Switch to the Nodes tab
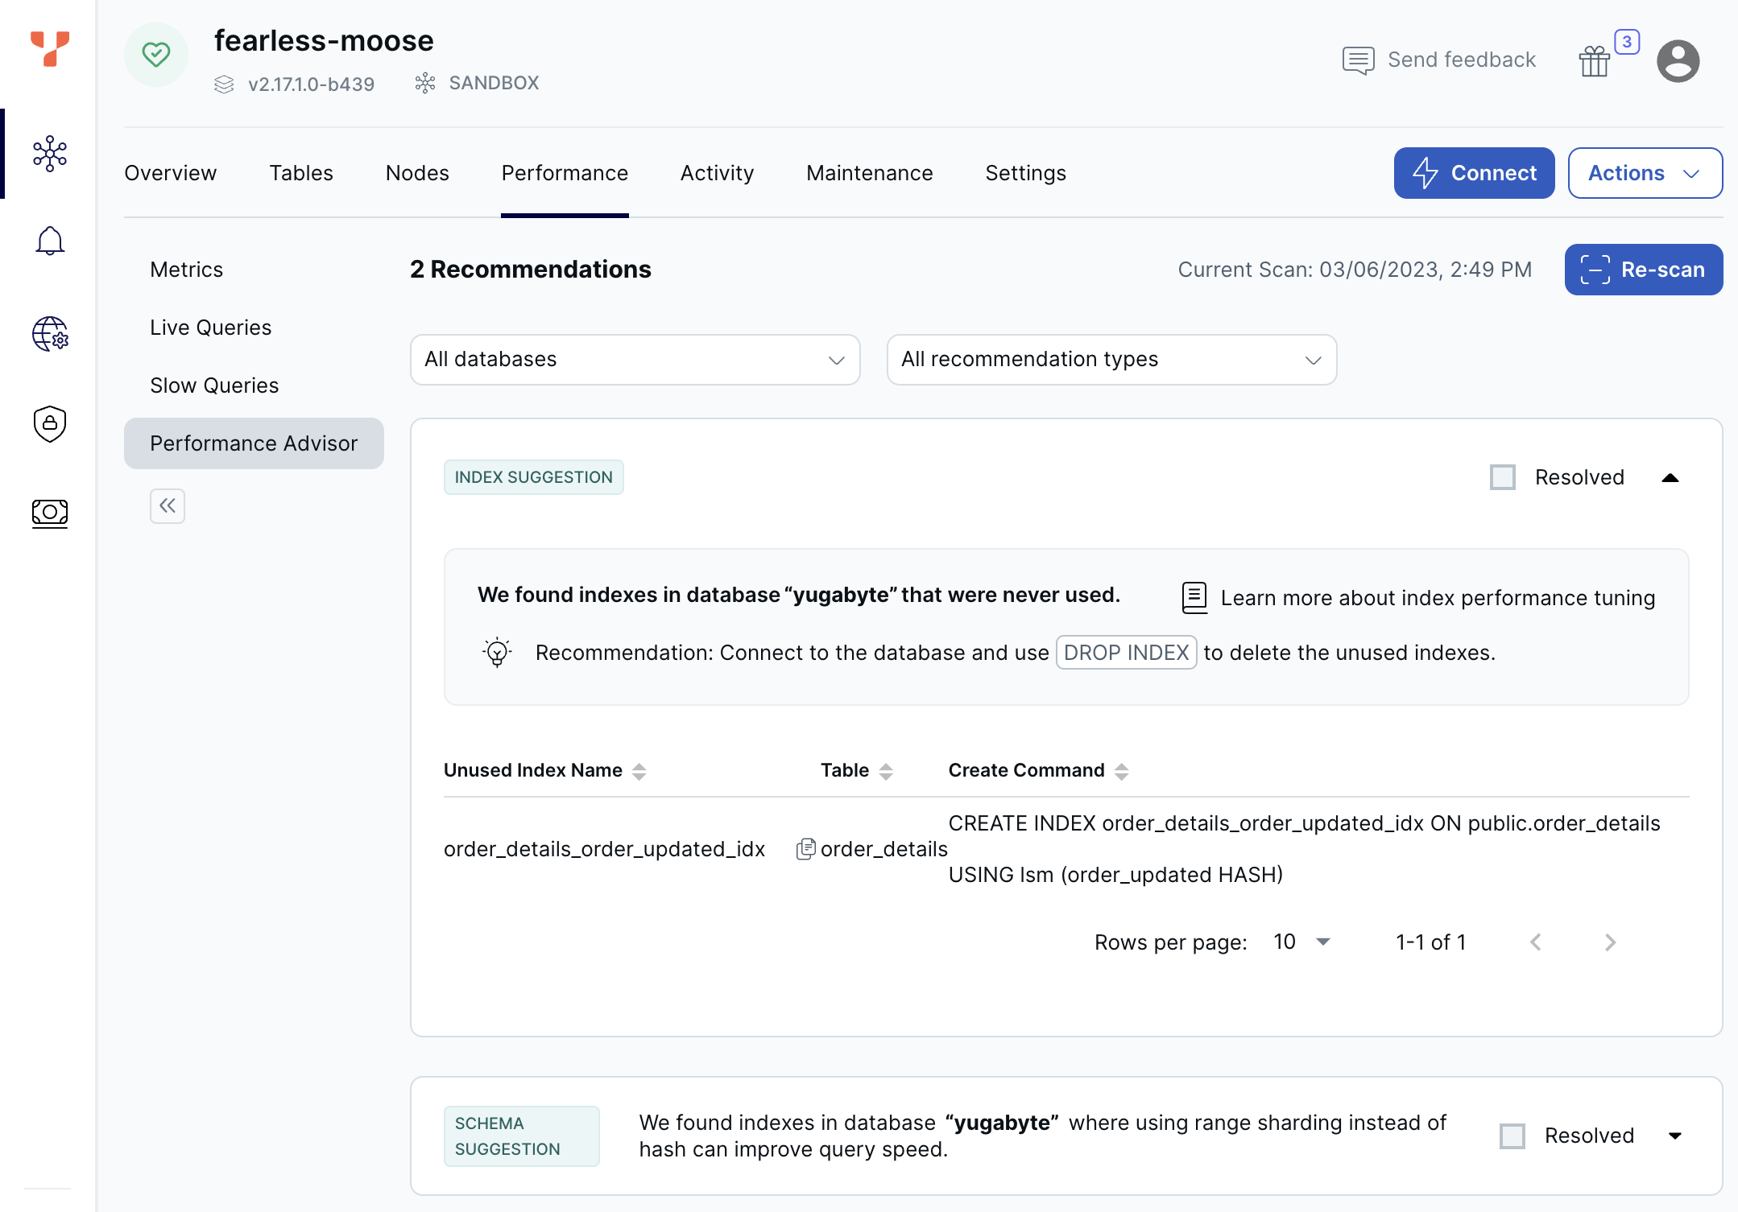 pyautogui.click(x=416, y=172)
